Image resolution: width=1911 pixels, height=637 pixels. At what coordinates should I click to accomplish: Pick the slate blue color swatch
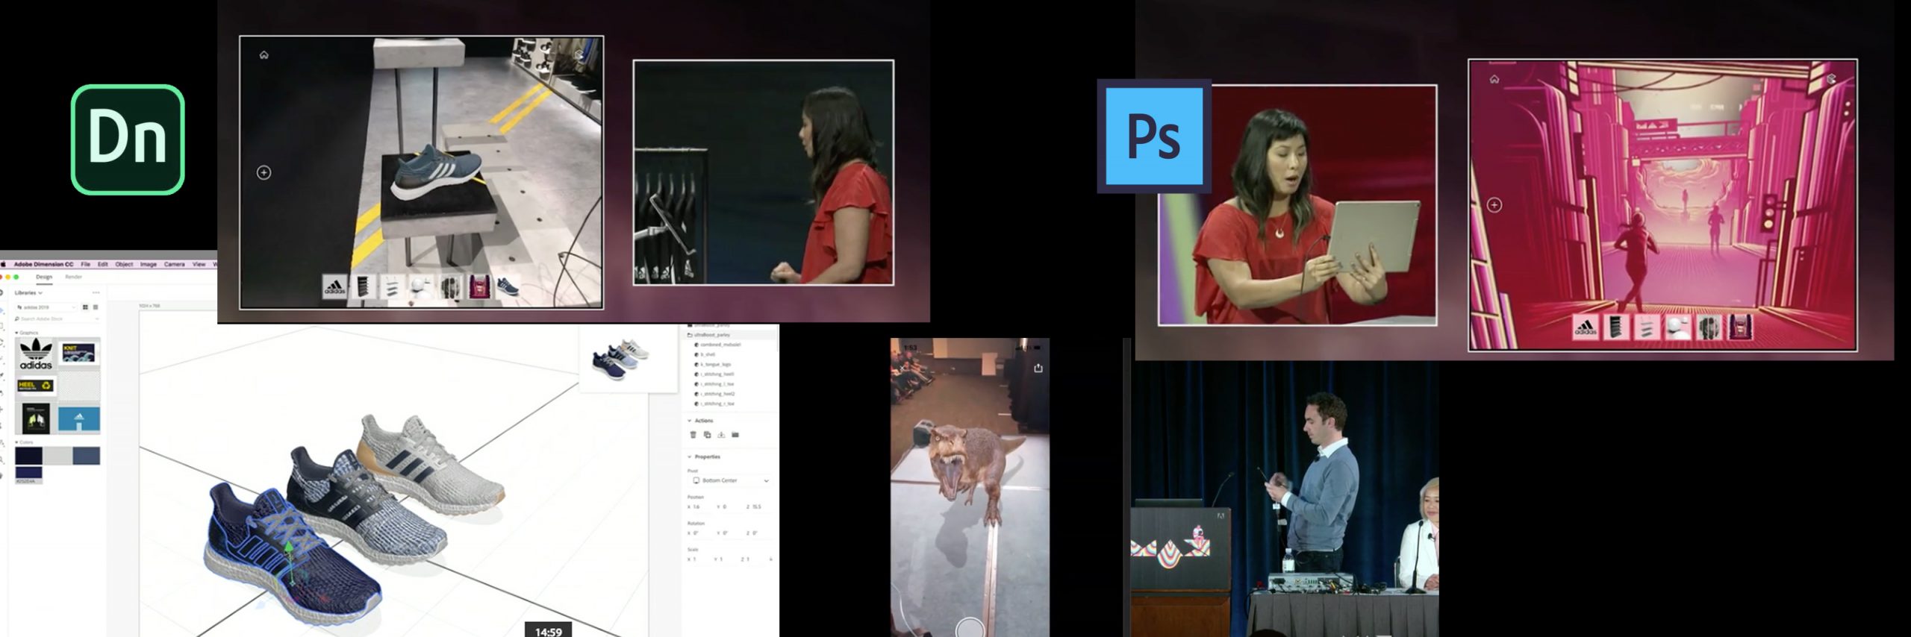coord(86,455)
